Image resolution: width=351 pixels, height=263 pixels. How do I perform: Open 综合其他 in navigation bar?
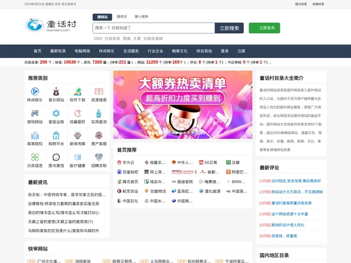click(x=204, y=51)
